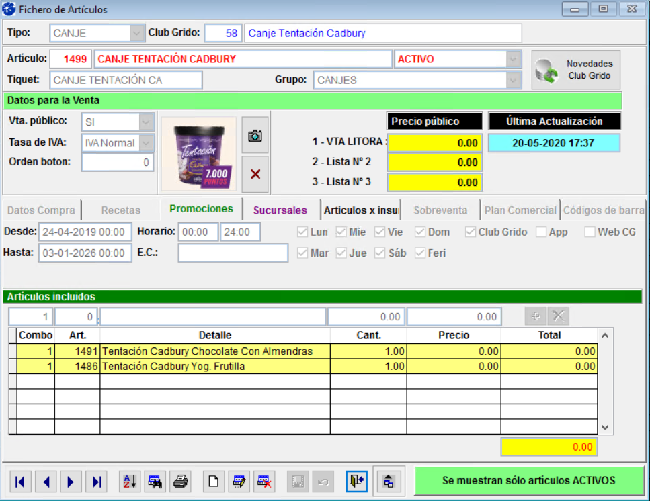Click 'Se muestran sólo artículos ACTIVOS' button
The height and width of the screenshot is (501, 650).
(x=529, y=480)
